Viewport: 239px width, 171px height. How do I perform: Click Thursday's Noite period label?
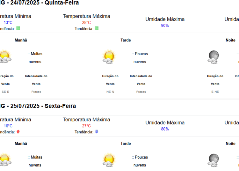point(231,40)
